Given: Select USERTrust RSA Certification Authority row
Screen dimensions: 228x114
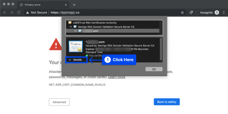Looking at the screenshot, I should click(113, 22).
